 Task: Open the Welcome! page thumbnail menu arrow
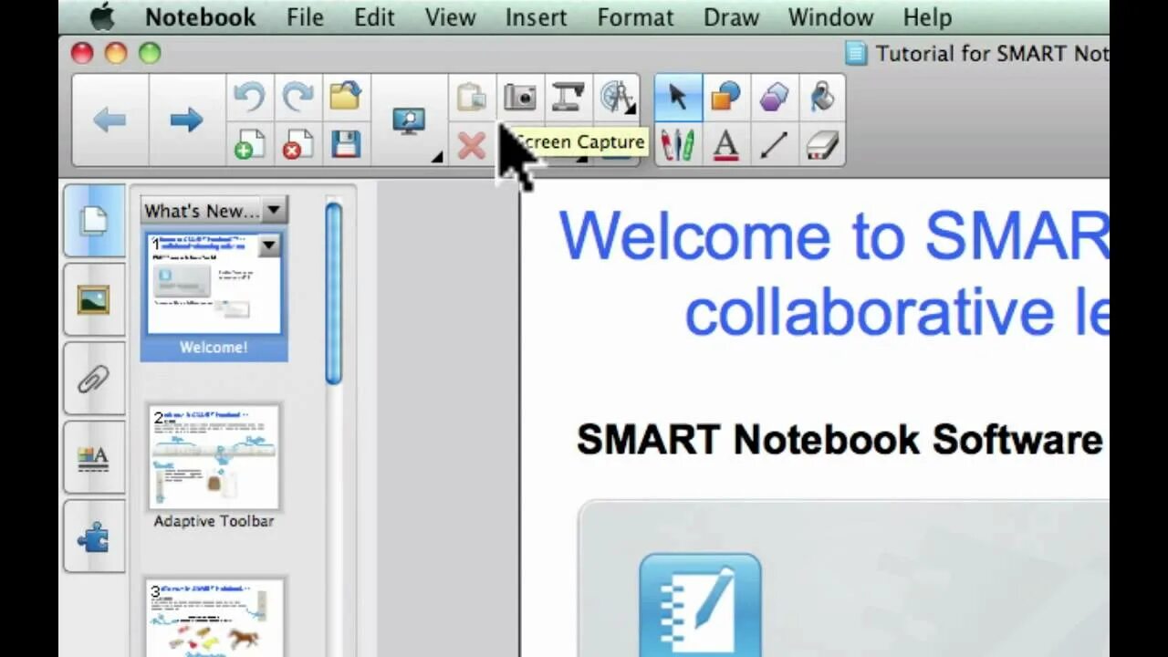[268, 245]
